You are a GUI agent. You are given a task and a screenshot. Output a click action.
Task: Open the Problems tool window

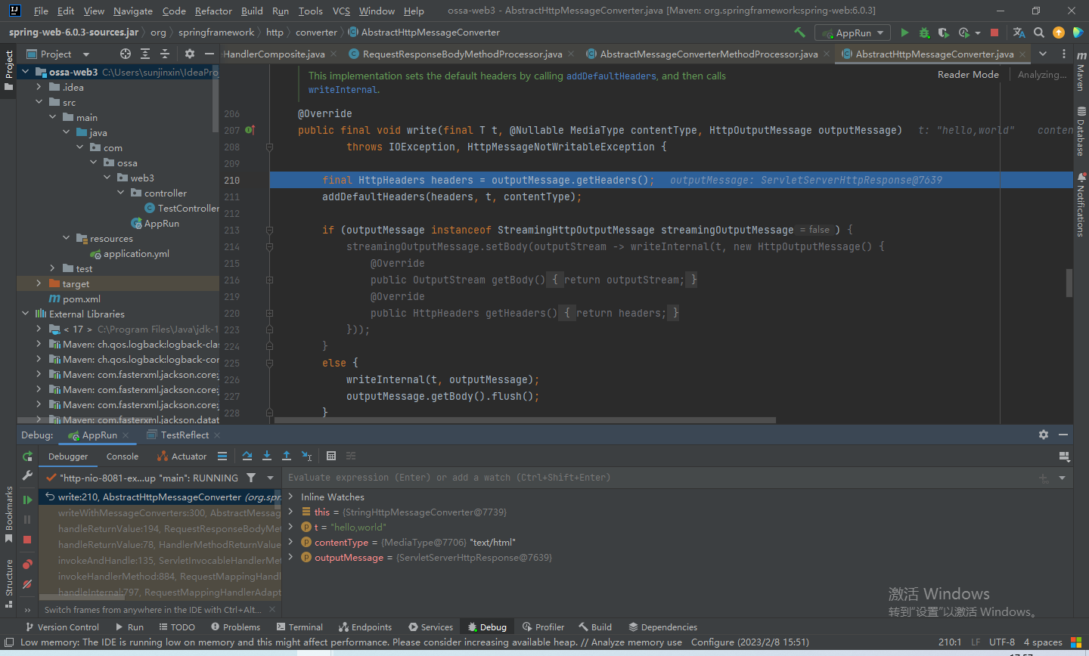pos(235,627)
